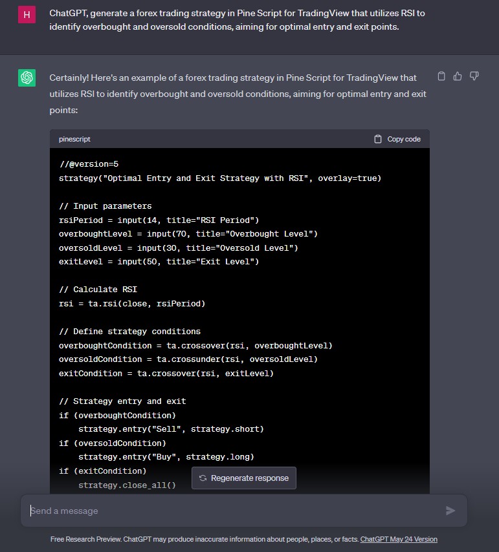The width and height of the screenshot is (499, 552).
Task: Click Copy code in code block header
Action: point(397,139)
